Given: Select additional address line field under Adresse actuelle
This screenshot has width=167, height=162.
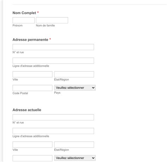Looking at the screenshot, I should tap(53, 131).
